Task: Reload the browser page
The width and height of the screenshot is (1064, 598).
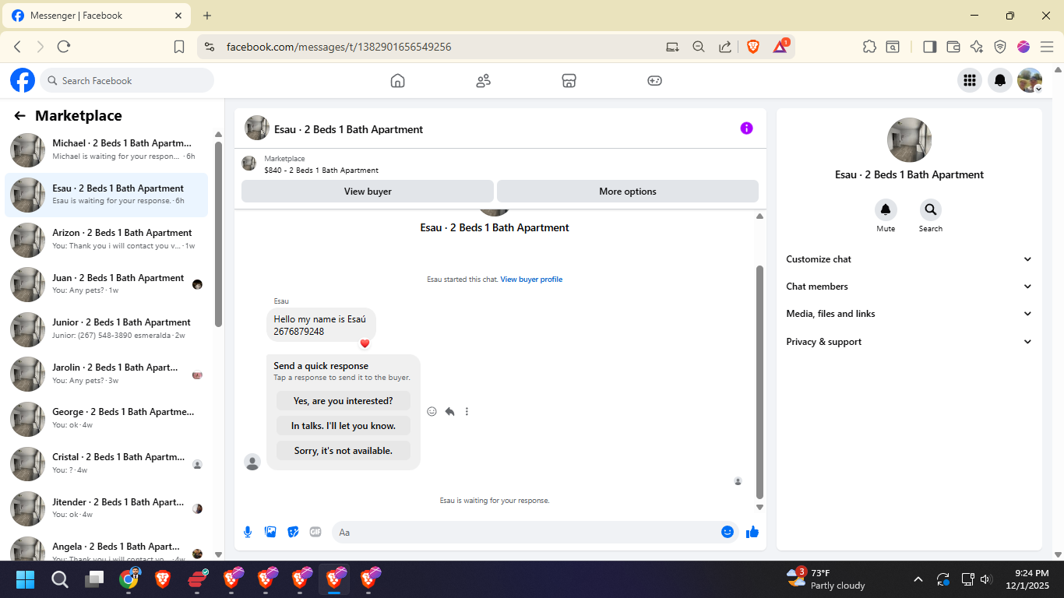Action: (x=64, y=47)
